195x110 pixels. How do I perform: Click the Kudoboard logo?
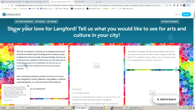pos(11,14)
